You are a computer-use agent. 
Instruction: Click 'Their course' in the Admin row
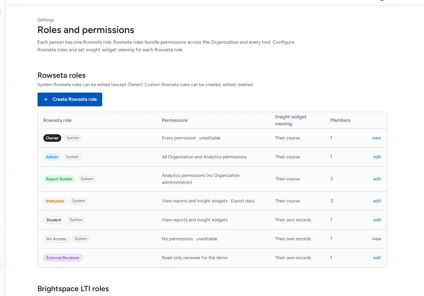point(287,157)
